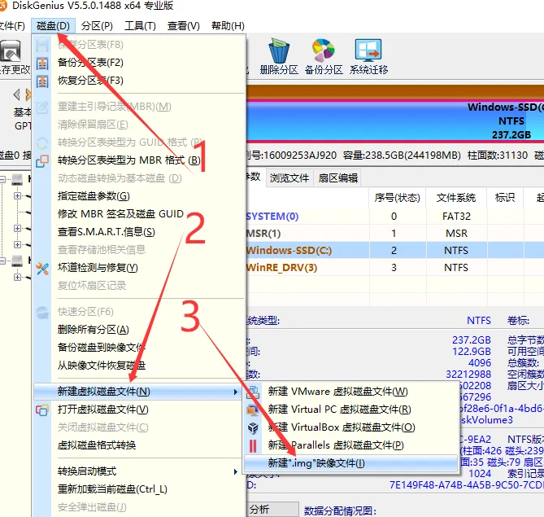The image size is (544, 517).
Task: Click the back navigation arrow
Action: pos(16,94)
